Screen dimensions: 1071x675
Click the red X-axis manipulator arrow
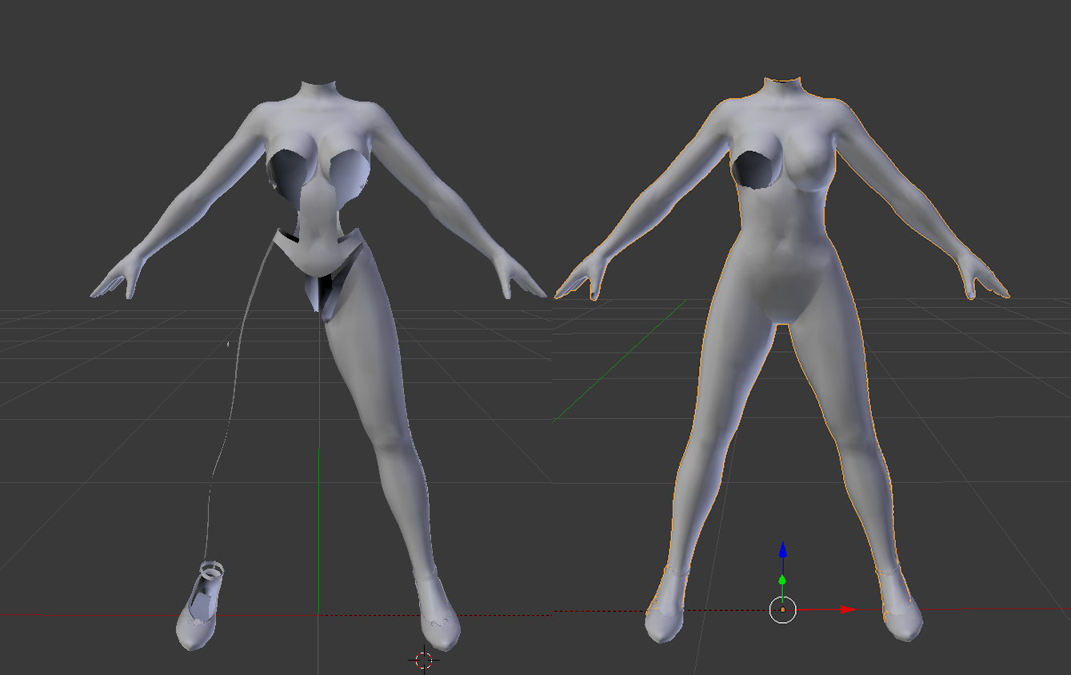[847, 609]
